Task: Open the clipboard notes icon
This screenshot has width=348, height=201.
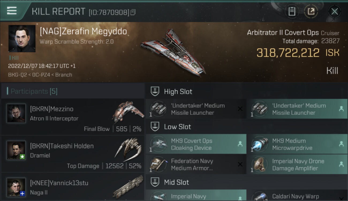Action: click(x=292, y=11)
